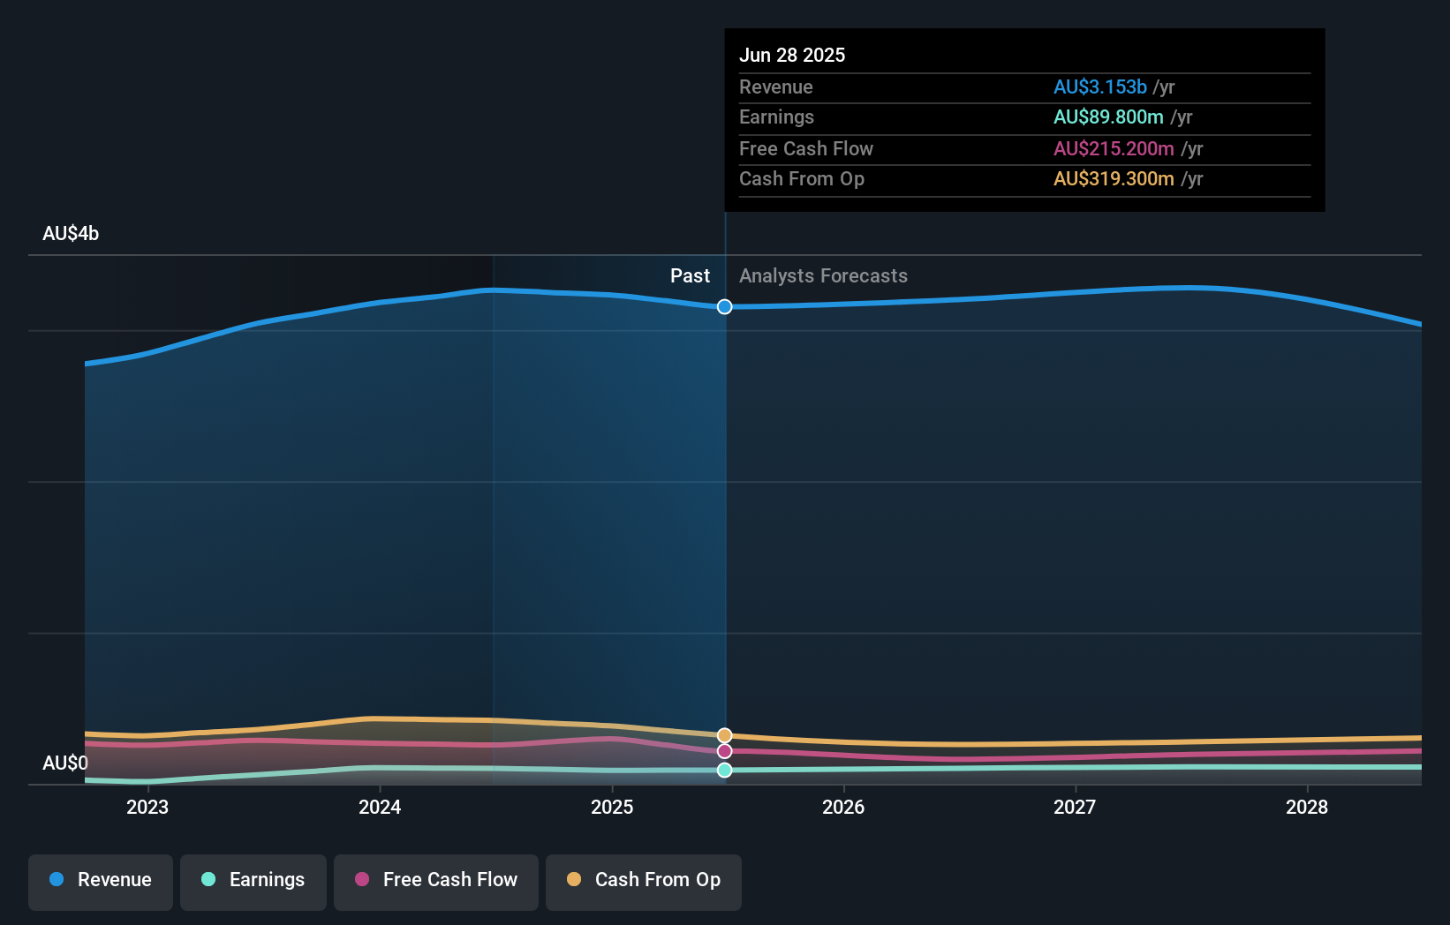Select the pink Free Cash Flow chart marker
The width and height of the screenshot is (1450, 925).
click(724, 751)
